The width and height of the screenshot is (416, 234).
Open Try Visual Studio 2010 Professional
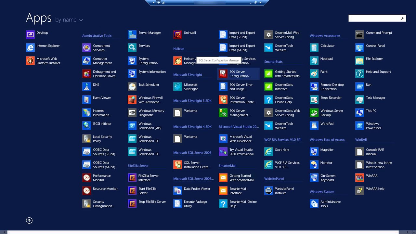click(x=237, y=152)
